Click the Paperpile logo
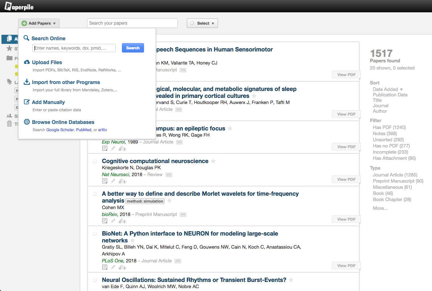The width and height of the screenshot is (432, 291). point(19,6)
